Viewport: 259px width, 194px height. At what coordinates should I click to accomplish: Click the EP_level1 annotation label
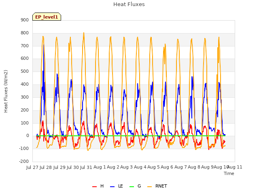47,17
